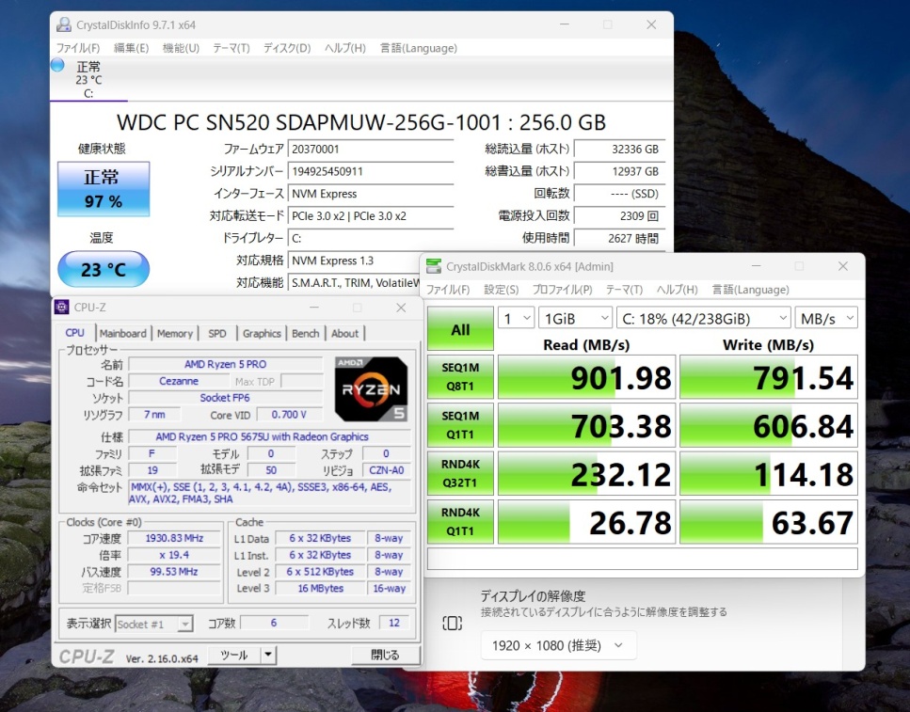Click the firmware field 20370001
The image size is (910, 712).
[x=370, y=150]
